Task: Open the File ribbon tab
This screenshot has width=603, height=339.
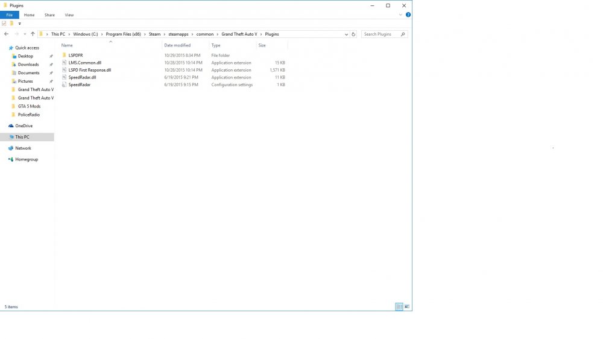Action: pos(9,15)
